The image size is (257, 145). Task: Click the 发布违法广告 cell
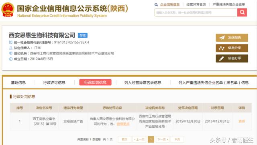click(x=73, y=121)
